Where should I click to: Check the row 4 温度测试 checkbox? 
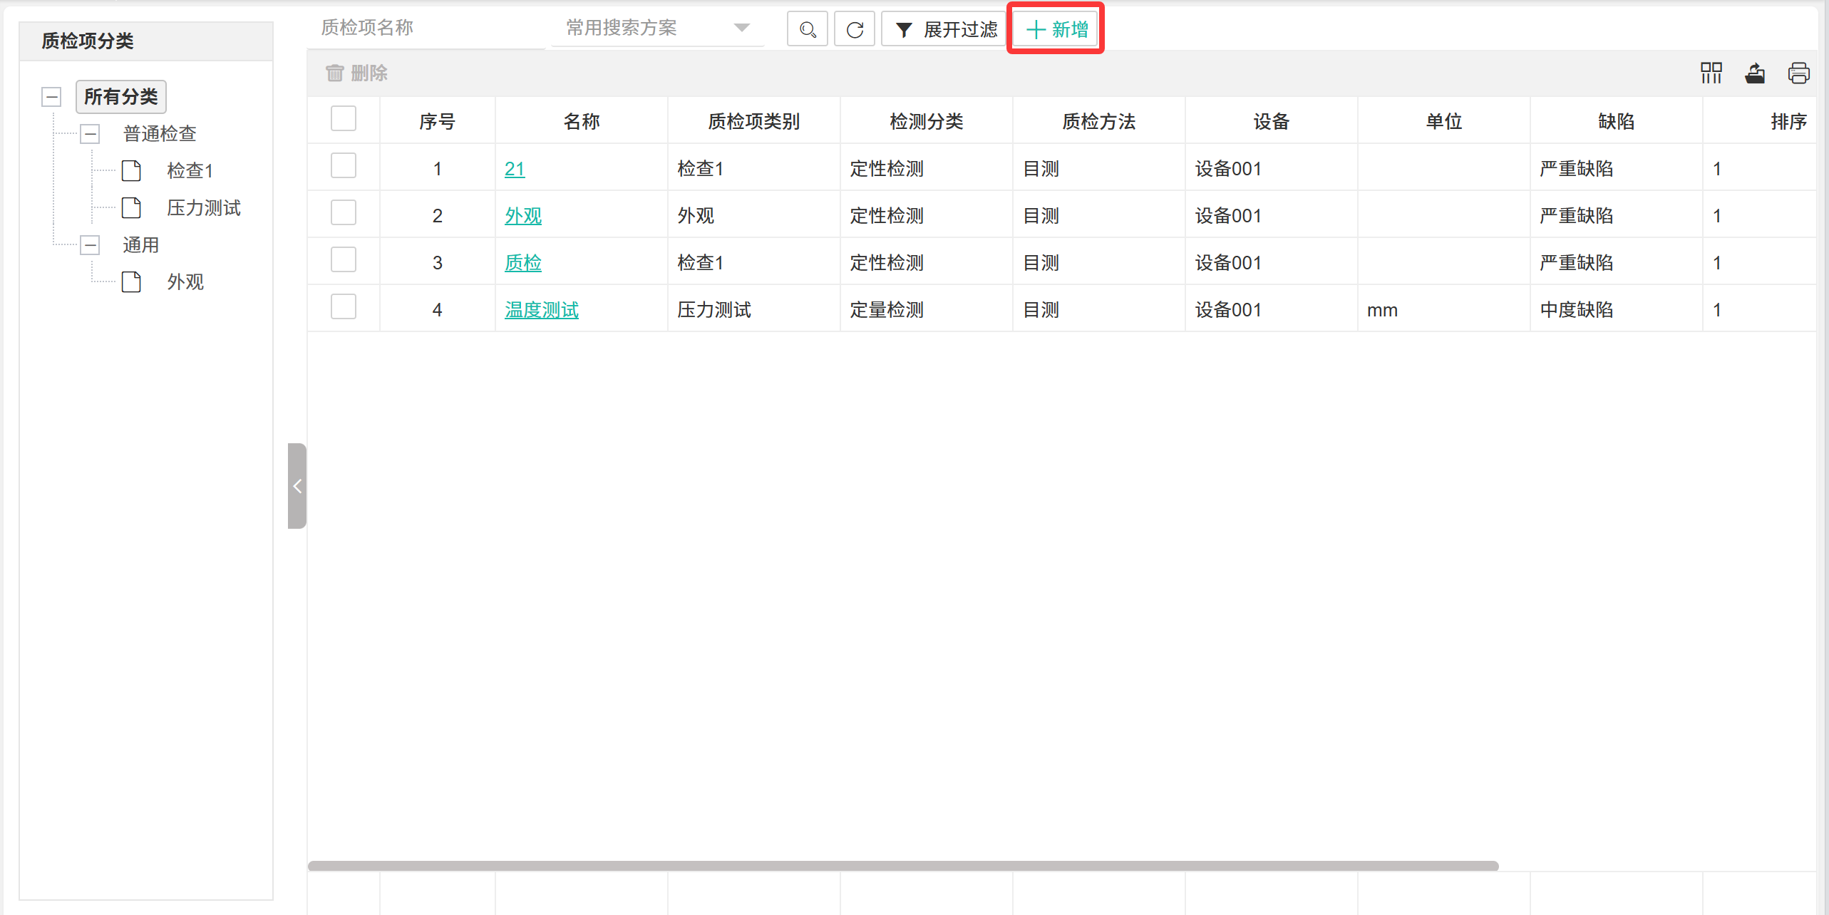344,307
